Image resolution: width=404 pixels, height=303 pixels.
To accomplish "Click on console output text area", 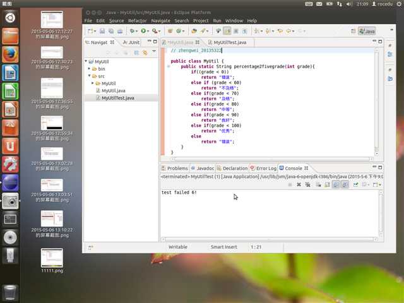I will 270,214.
